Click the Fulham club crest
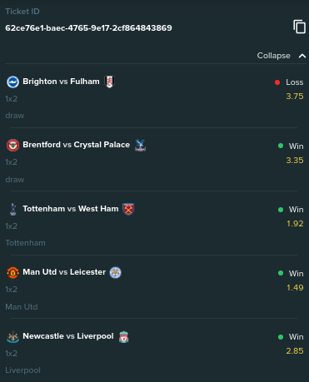 [109, 82]
